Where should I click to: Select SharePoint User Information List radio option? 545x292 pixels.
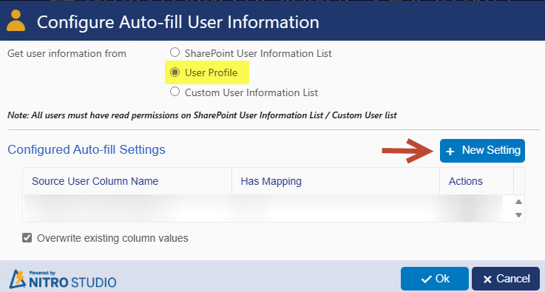click(x=175, y=52)
